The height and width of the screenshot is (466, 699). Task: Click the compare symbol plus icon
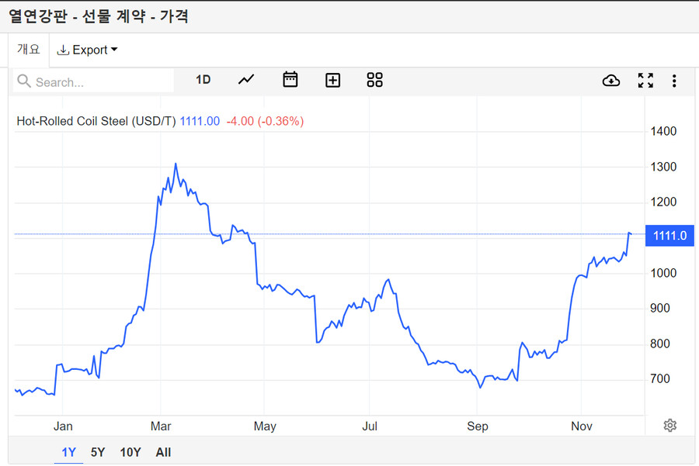click(332, 80)
